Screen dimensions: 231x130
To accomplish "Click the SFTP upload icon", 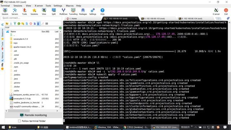I will (15, 23).
